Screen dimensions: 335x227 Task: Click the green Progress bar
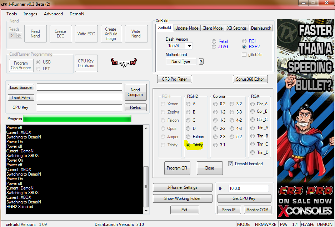click(x=77, y=119)
